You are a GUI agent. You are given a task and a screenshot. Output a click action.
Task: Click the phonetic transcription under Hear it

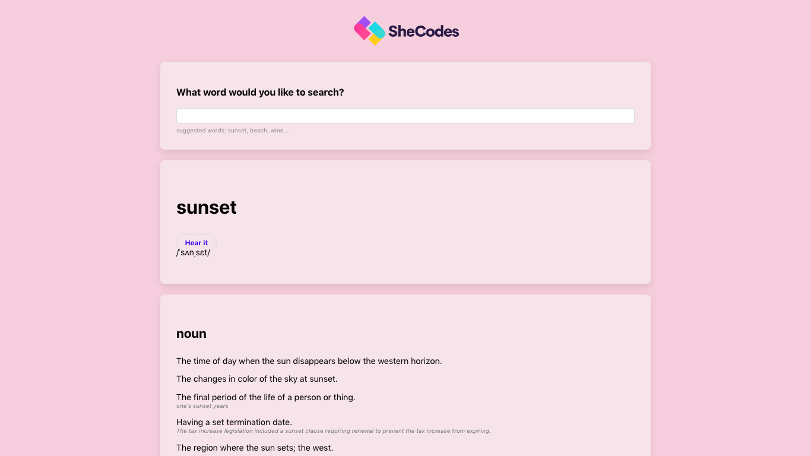[194, 253]
